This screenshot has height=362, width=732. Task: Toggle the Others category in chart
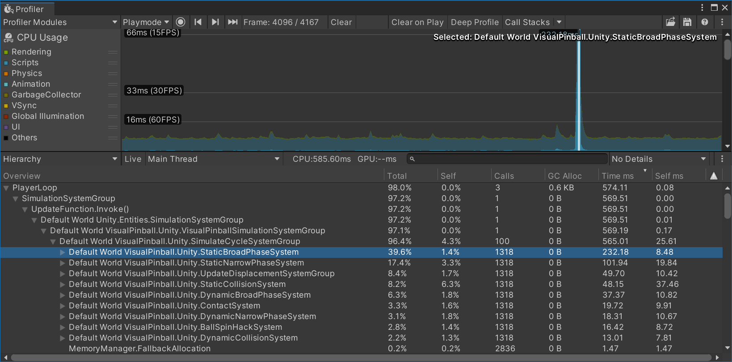coord(6,138)
